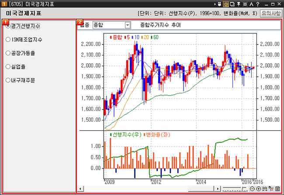Image resolution: width=284 pixels, height=195 pixels.
Task: Click the document list icon at bottom right
Action: tap(278, 189)
